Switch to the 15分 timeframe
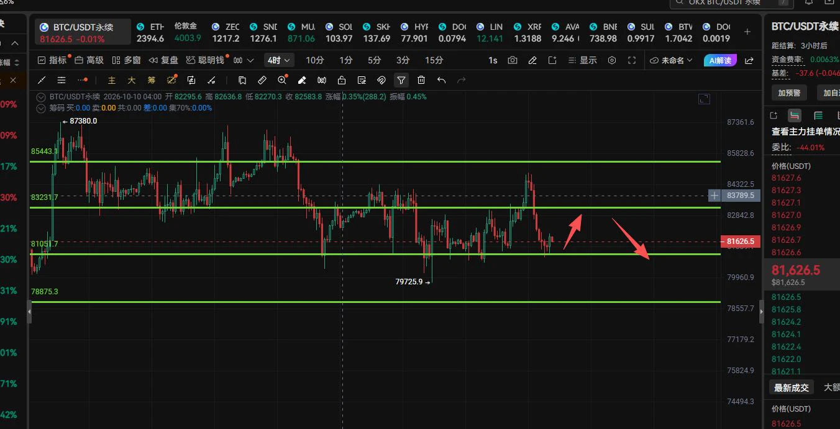This screenshot has width=840, height=429. click(434, 60)
